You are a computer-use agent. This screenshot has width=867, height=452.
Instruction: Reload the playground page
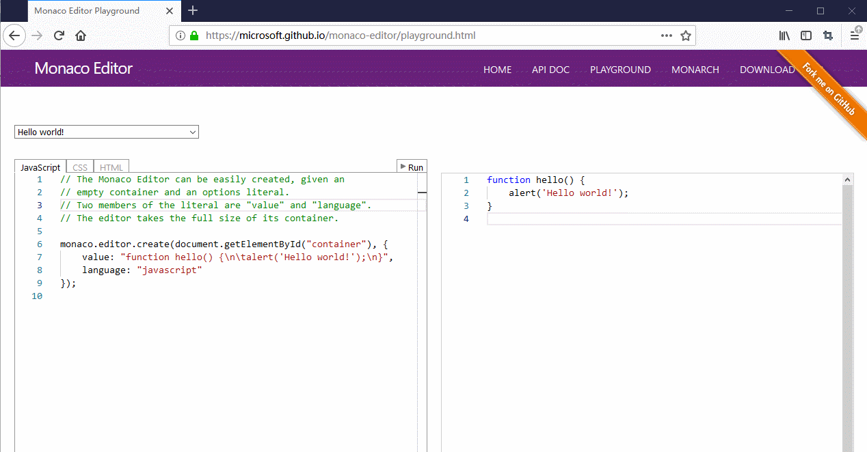tap(59, 36)
